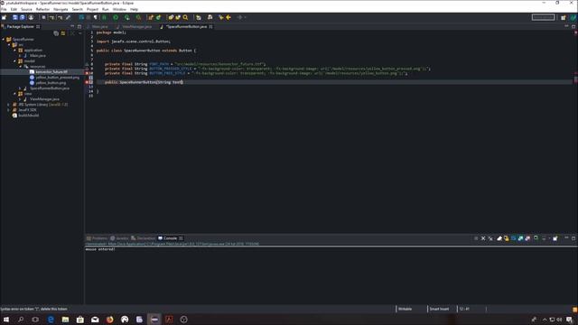
Task: Open the Project menu
Action: click(92, 9)
